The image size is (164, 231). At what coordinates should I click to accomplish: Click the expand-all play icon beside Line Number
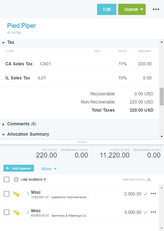click(x=16, y=179)
